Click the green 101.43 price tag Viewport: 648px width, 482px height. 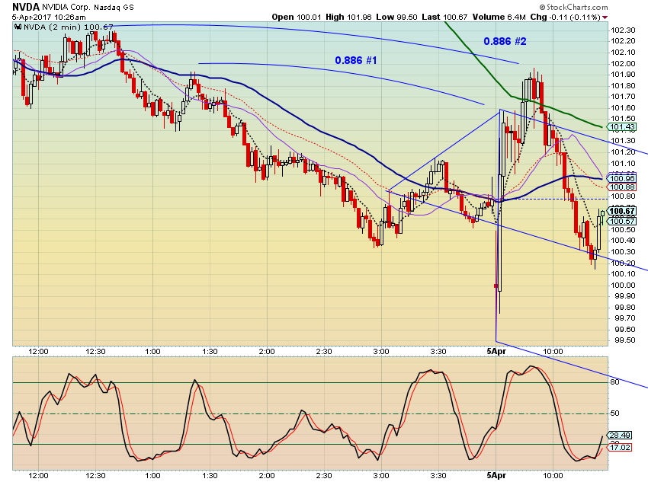[x=622, y=127]
